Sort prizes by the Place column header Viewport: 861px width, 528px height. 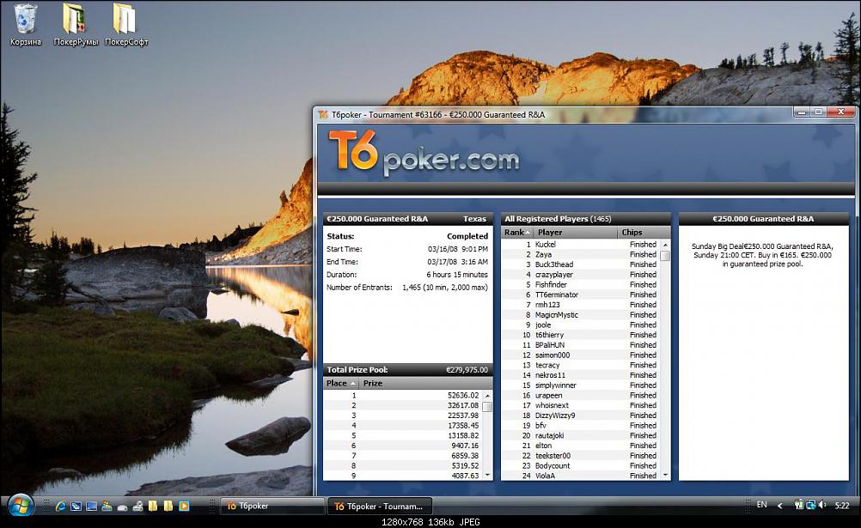coord(341,383)
